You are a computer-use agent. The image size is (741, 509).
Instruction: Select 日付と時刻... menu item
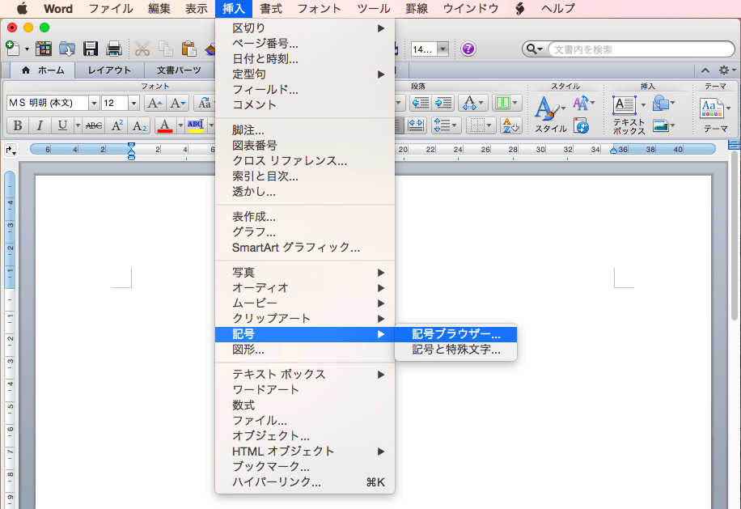(x=305, y=59)
